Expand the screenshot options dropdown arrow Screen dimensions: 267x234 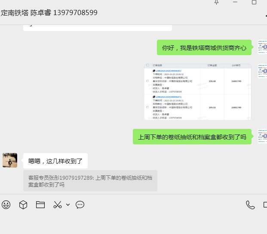68,205
